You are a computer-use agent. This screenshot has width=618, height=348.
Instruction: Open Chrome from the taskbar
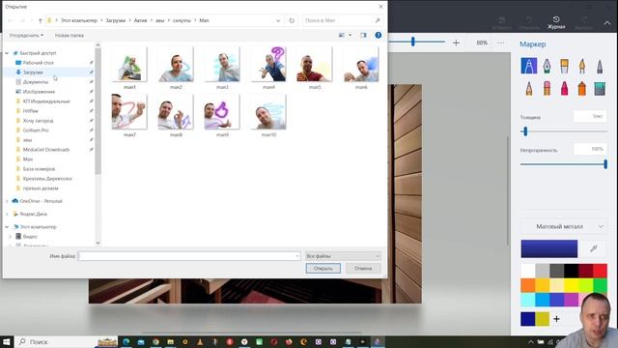click(155, 341)
